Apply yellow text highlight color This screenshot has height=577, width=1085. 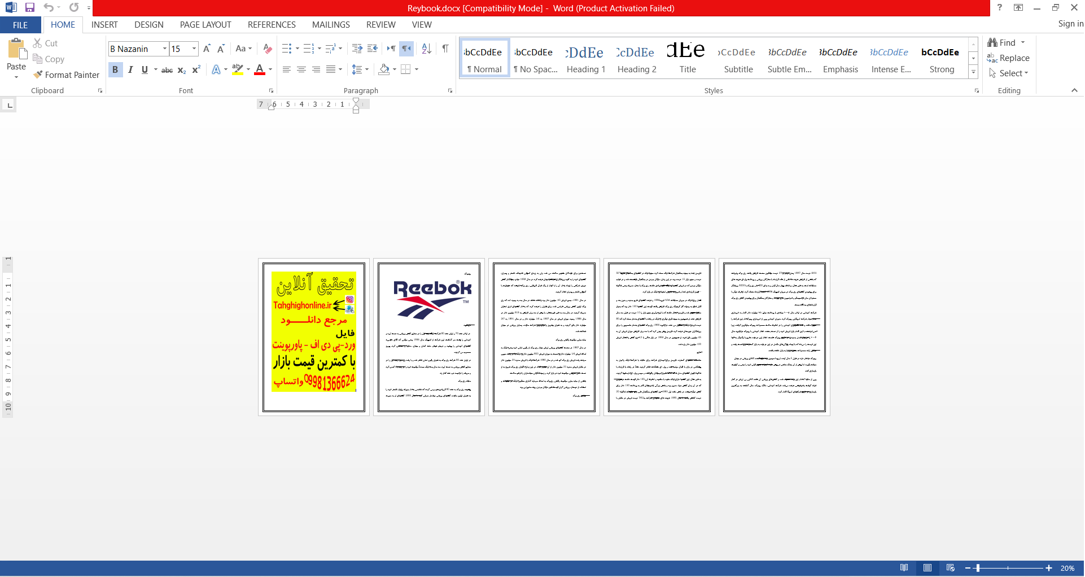point(238,69)
